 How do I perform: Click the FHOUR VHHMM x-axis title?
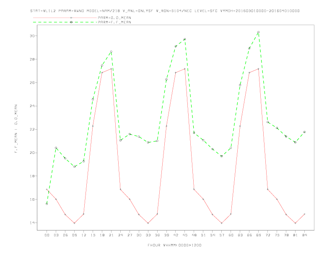coord(174,245)
